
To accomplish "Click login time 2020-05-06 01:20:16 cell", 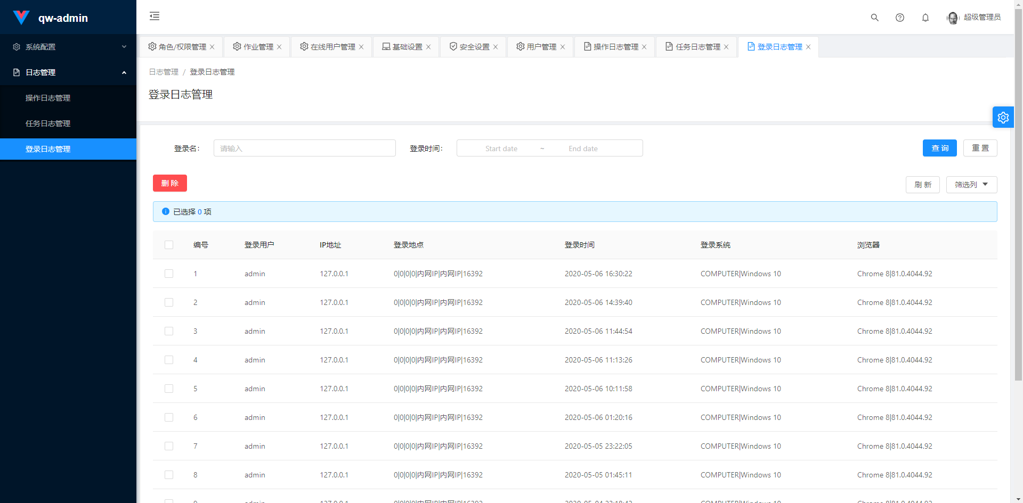I will (x=598, y=417).
